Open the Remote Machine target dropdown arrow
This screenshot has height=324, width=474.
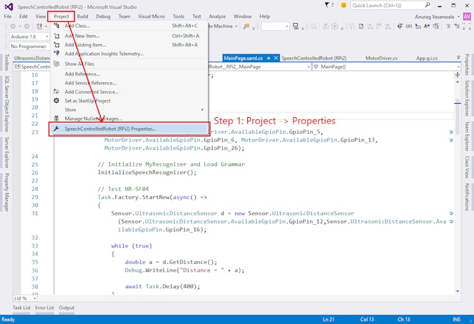(x=236, y=27)
